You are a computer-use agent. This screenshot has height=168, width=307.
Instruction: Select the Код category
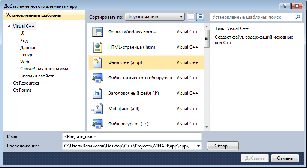click(x=24, y=40)
